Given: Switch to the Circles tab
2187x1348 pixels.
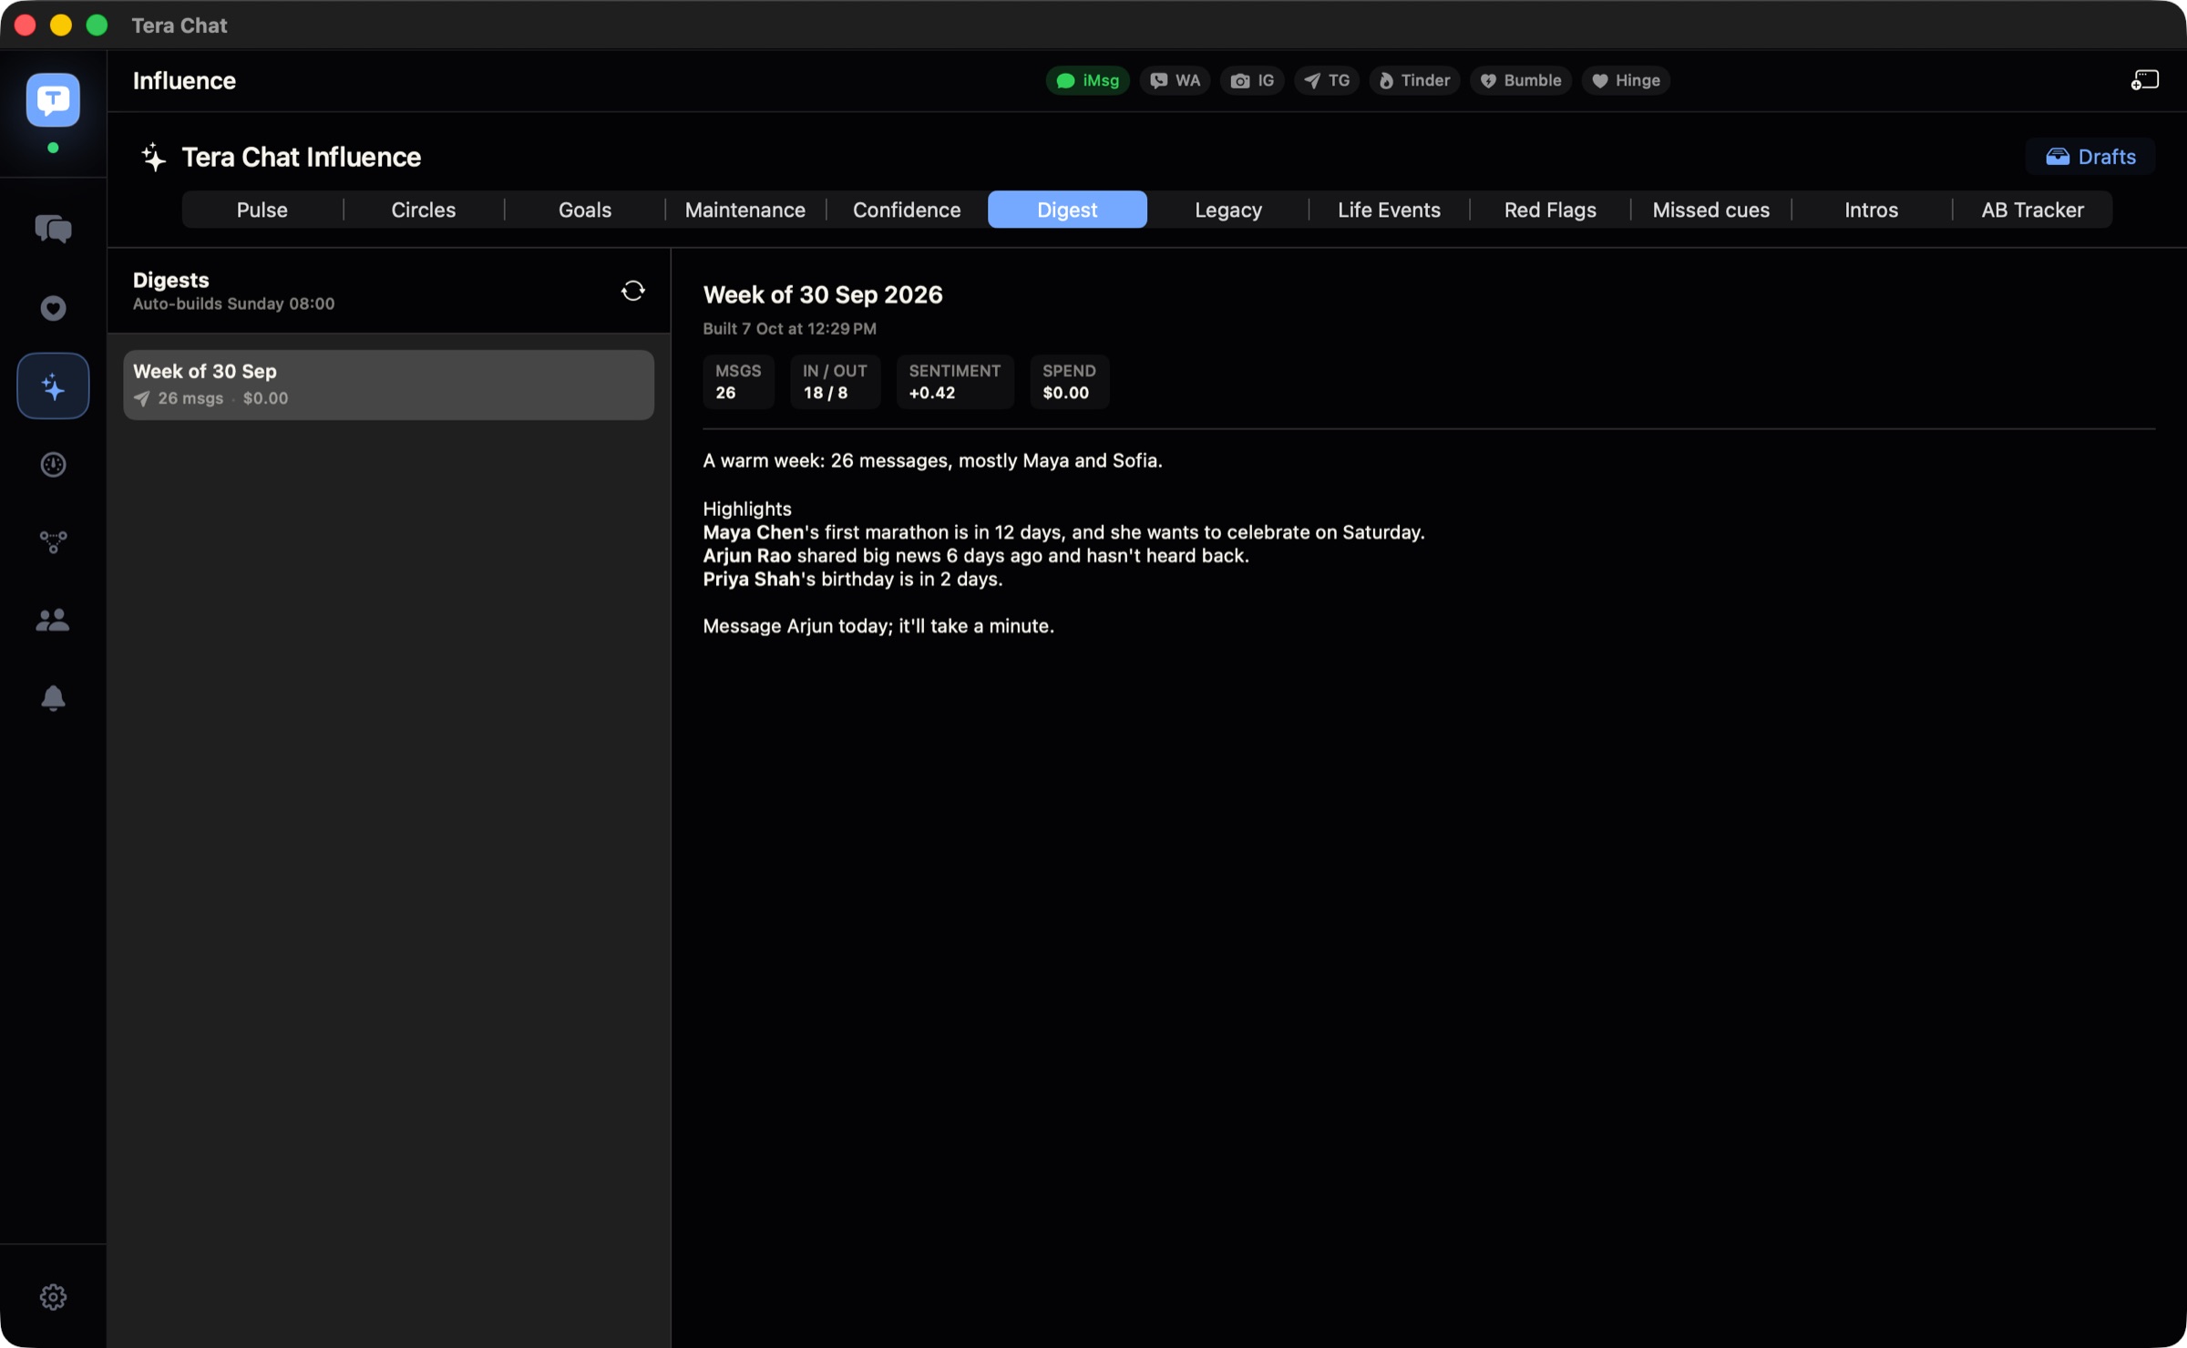Looking at the screenshot, I should click(424, 210).
